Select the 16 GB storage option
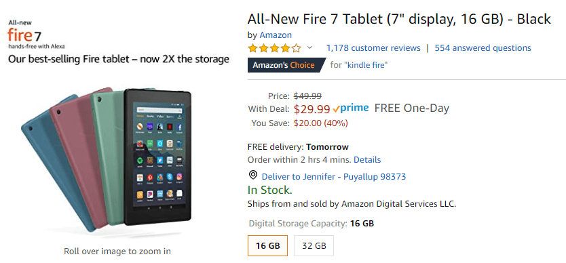 [x=268, y=245]
